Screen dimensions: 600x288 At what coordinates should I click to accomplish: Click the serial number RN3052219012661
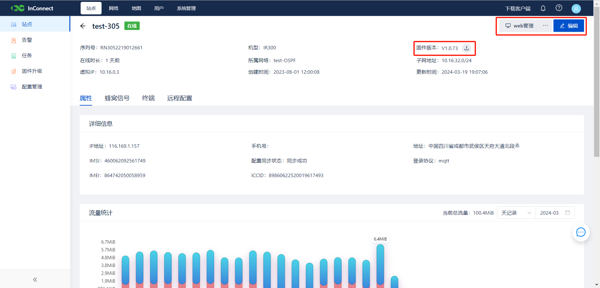point(121,48)
